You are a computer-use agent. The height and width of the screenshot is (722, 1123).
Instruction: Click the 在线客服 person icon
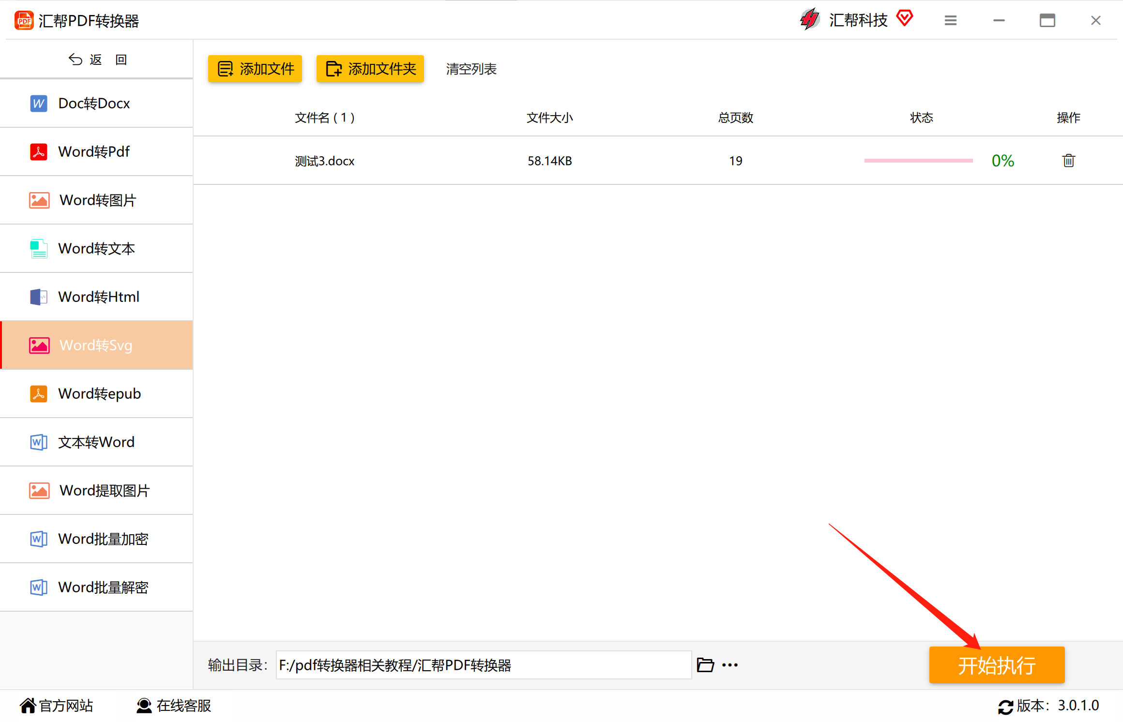click(x=144, y=706)
